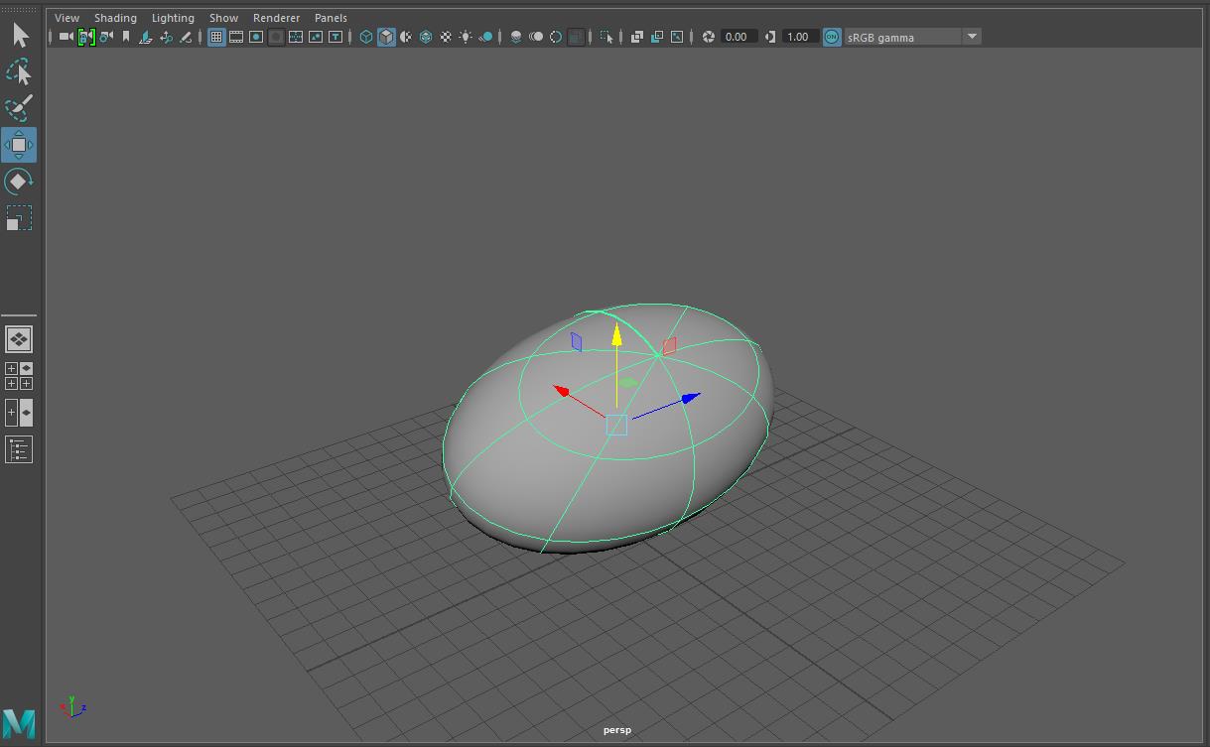
Task: Click the red X-axis move arrow
Action: [562, 391]
